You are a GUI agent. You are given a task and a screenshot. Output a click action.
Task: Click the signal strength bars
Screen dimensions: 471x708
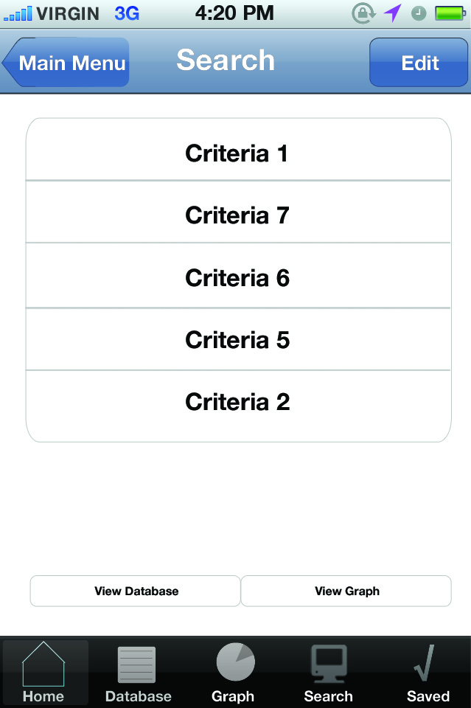[18, 13]
